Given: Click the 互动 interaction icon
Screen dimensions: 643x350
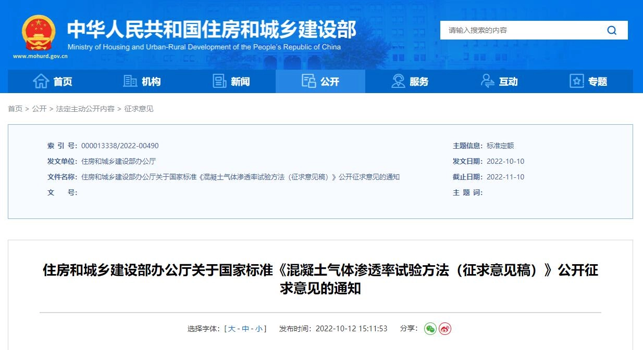Looking at the screenshot, I should [x=488, y=81].
